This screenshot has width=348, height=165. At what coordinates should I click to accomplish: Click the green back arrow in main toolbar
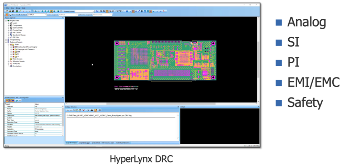pyautogui.click(x=35, y=11)
